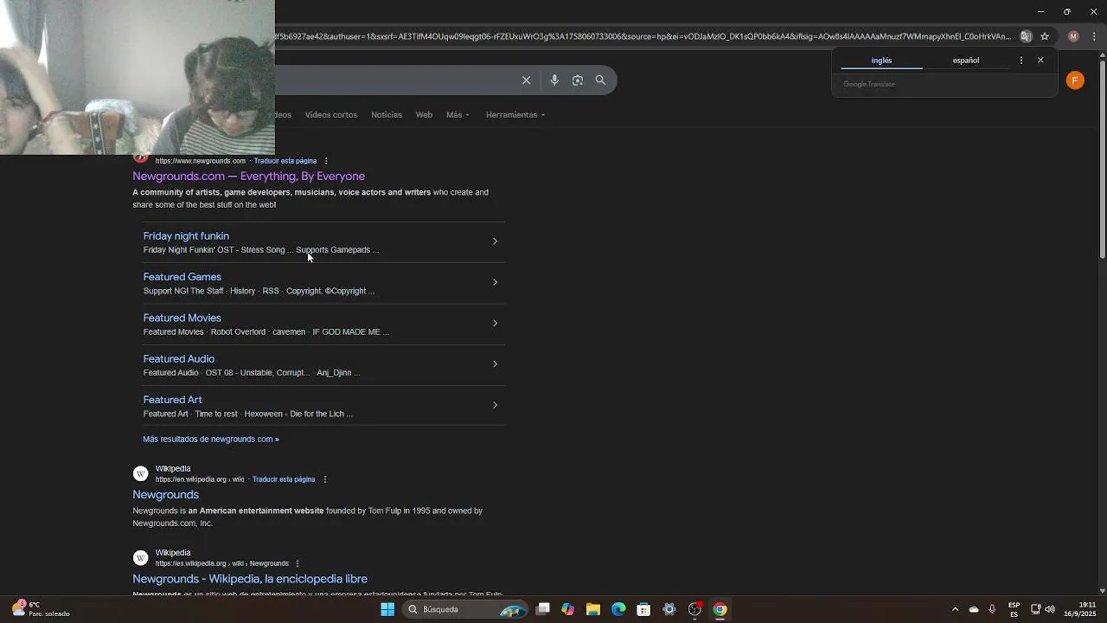
Task: Open OBS Studio from the taskbar
Action: click(694, 609)
